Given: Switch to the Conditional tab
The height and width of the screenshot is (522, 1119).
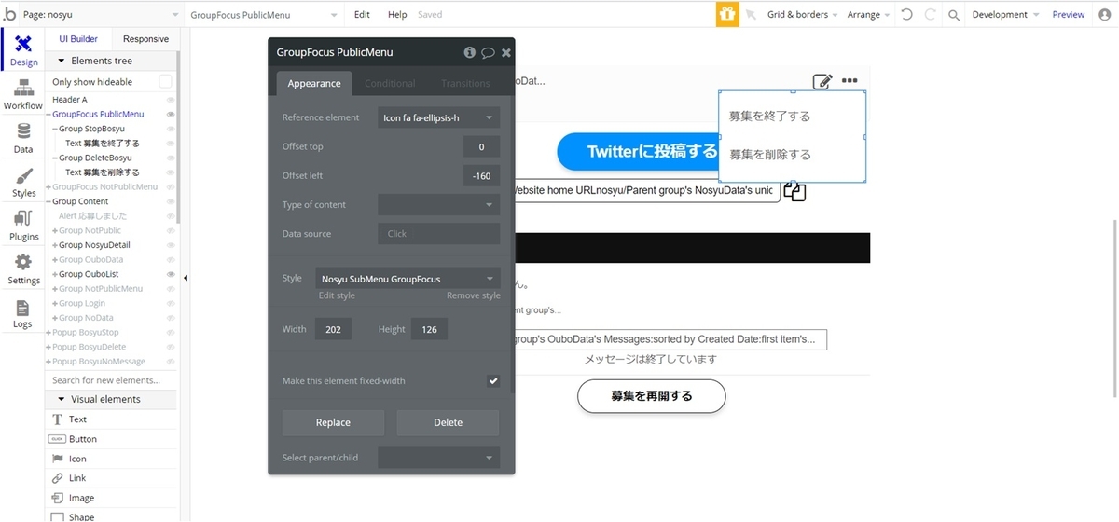Looking at the screenshot, I should pos(390,83).
